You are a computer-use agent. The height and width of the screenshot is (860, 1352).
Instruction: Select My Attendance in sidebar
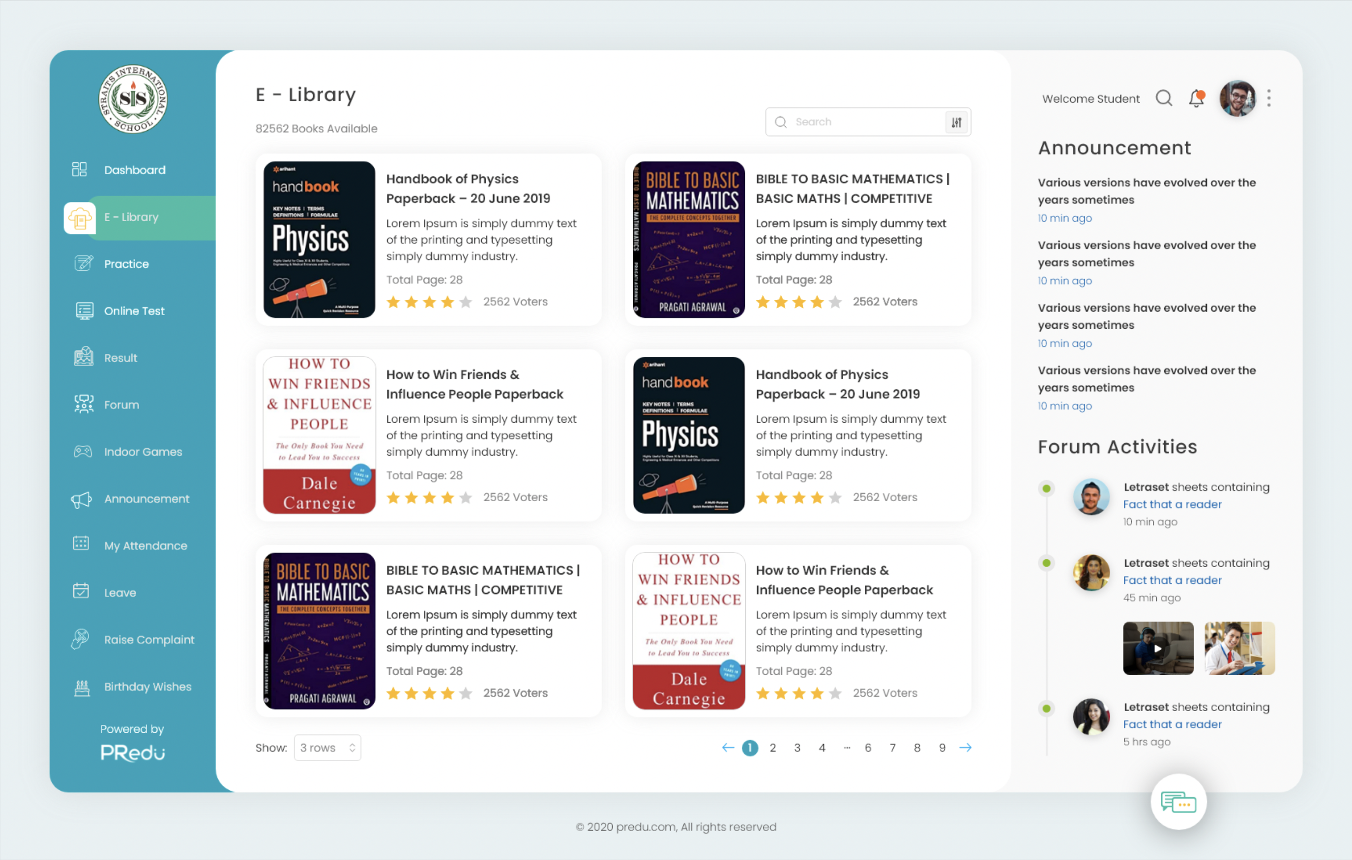pos(146,545)
